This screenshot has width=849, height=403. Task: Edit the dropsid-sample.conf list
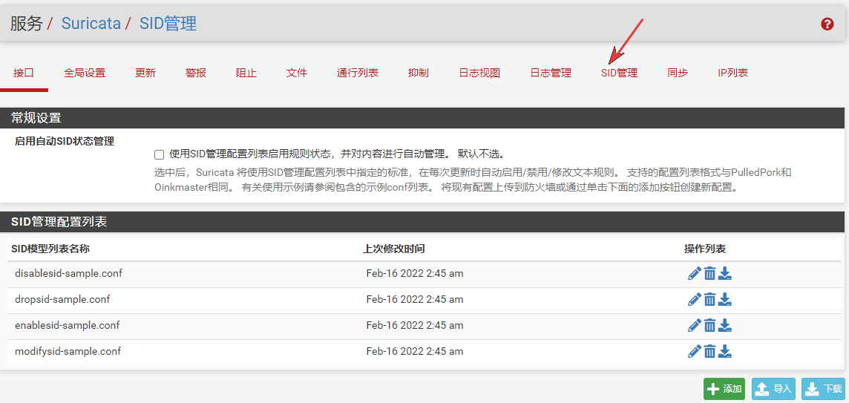(x=694, y=300)
